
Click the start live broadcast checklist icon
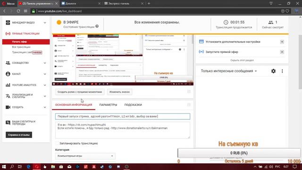(201, 51)
